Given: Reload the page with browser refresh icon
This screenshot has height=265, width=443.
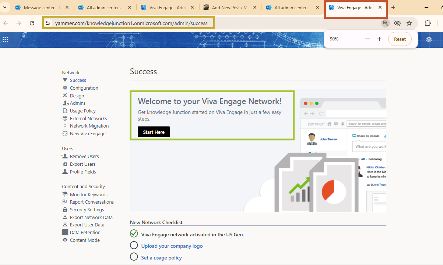Looking at the screenshot, I should click(x=32, y=23).
